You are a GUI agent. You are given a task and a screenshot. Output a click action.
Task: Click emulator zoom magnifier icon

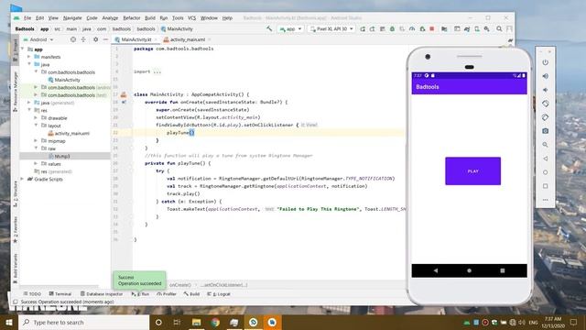pos(546,145)
